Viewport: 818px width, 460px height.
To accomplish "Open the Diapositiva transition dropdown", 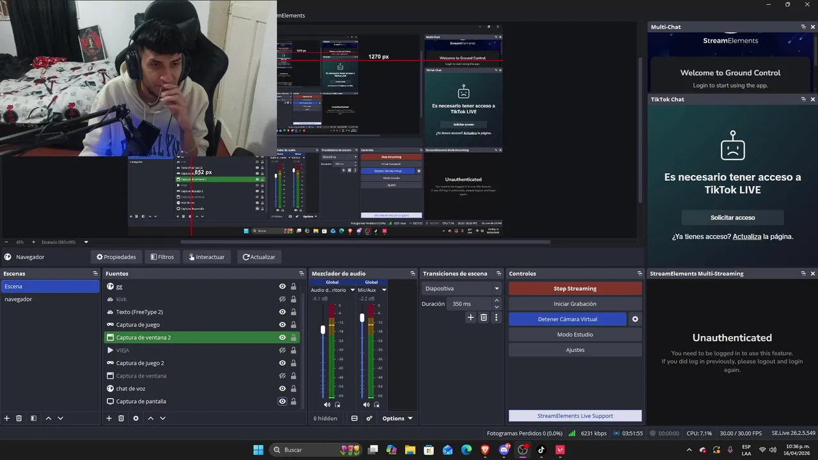I will pyautogui.click(x=462, y=288).
